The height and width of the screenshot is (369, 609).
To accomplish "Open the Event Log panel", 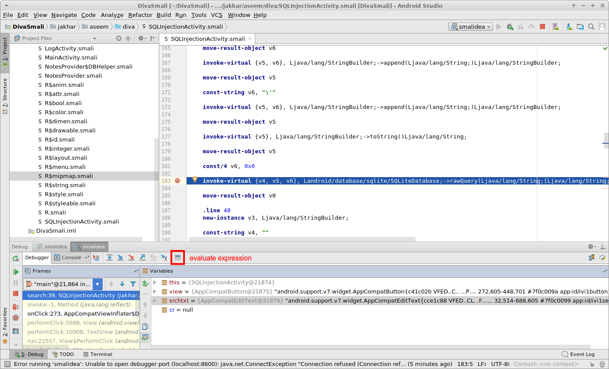I will tap(578, 354).
